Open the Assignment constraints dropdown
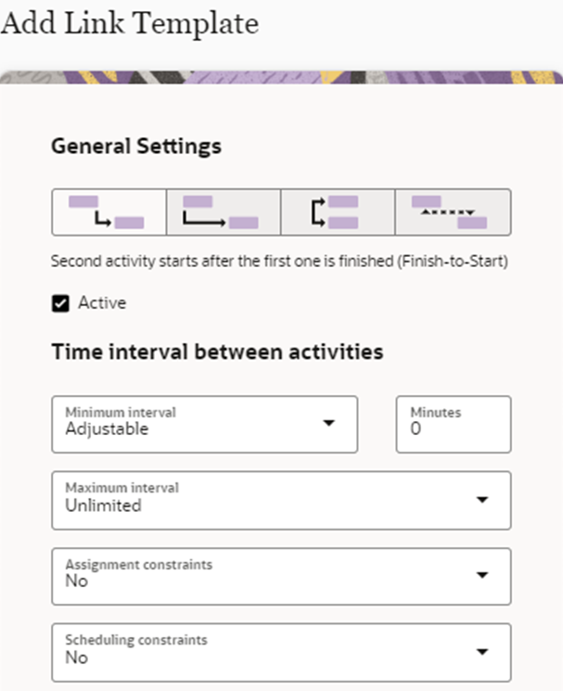 coord(281,576)
